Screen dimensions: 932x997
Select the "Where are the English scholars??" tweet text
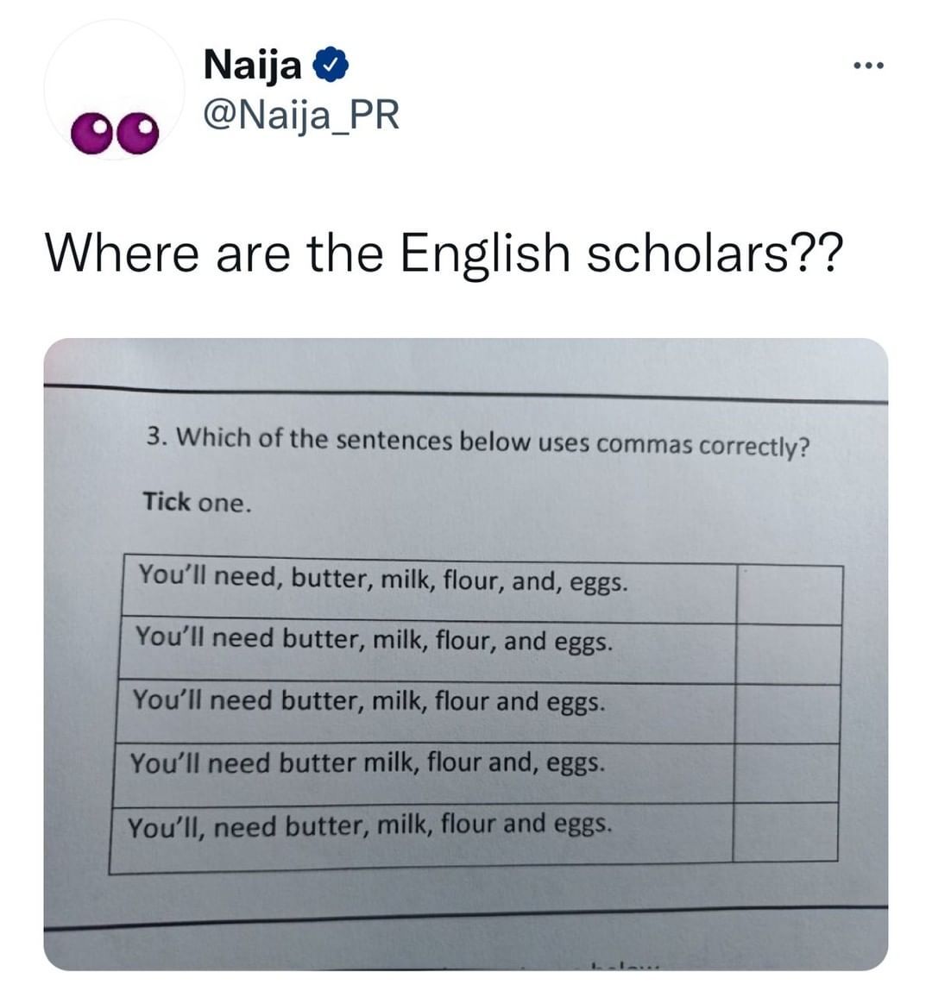(440, 254)
